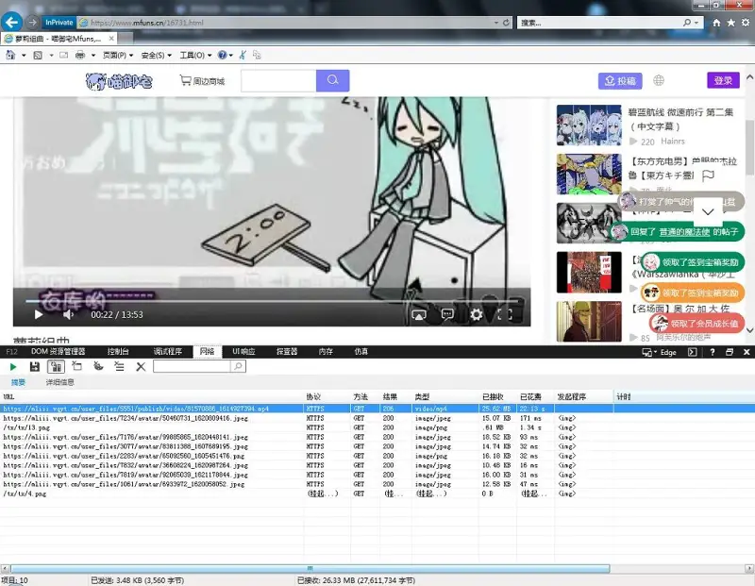Click the 登录 login button
Screen dimensions: 755x586
coord(723,80)
